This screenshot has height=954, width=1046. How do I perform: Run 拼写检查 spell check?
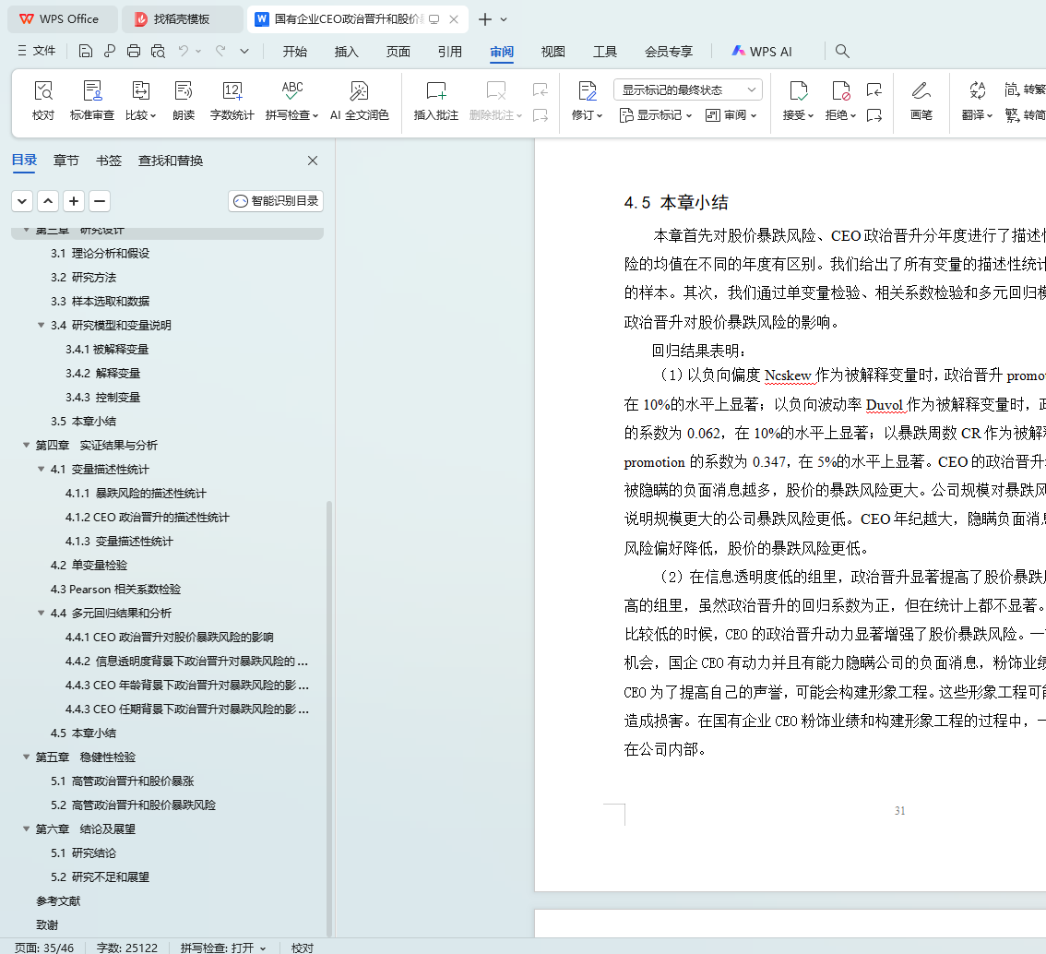point(292,100)
